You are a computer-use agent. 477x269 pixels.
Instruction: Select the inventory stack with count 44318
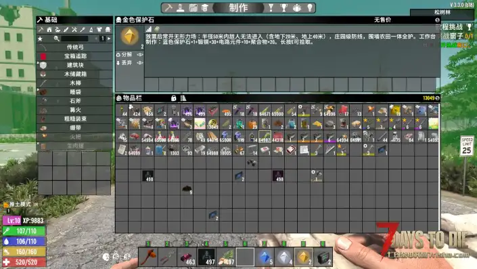(x=278, y=136)
